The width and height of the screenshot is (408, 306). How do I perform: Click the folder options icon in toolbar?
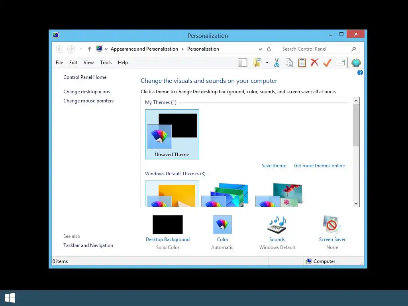[257, 63]
